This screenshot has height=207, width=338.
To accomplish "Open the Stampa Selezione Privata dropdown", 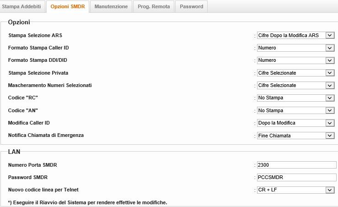I will tap(295, 73).
